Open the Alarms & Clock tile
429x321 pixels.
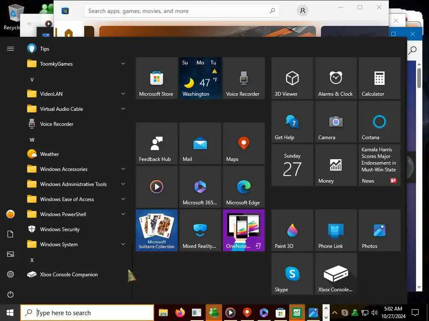click(336, 78)
